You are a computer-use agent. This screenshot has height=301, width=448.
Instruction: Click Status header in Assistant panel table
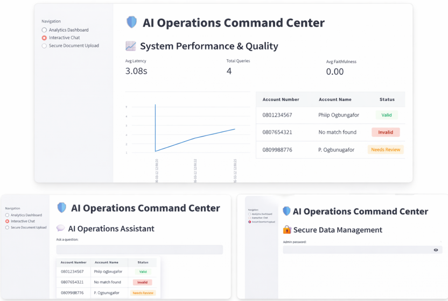click(143, 262)
